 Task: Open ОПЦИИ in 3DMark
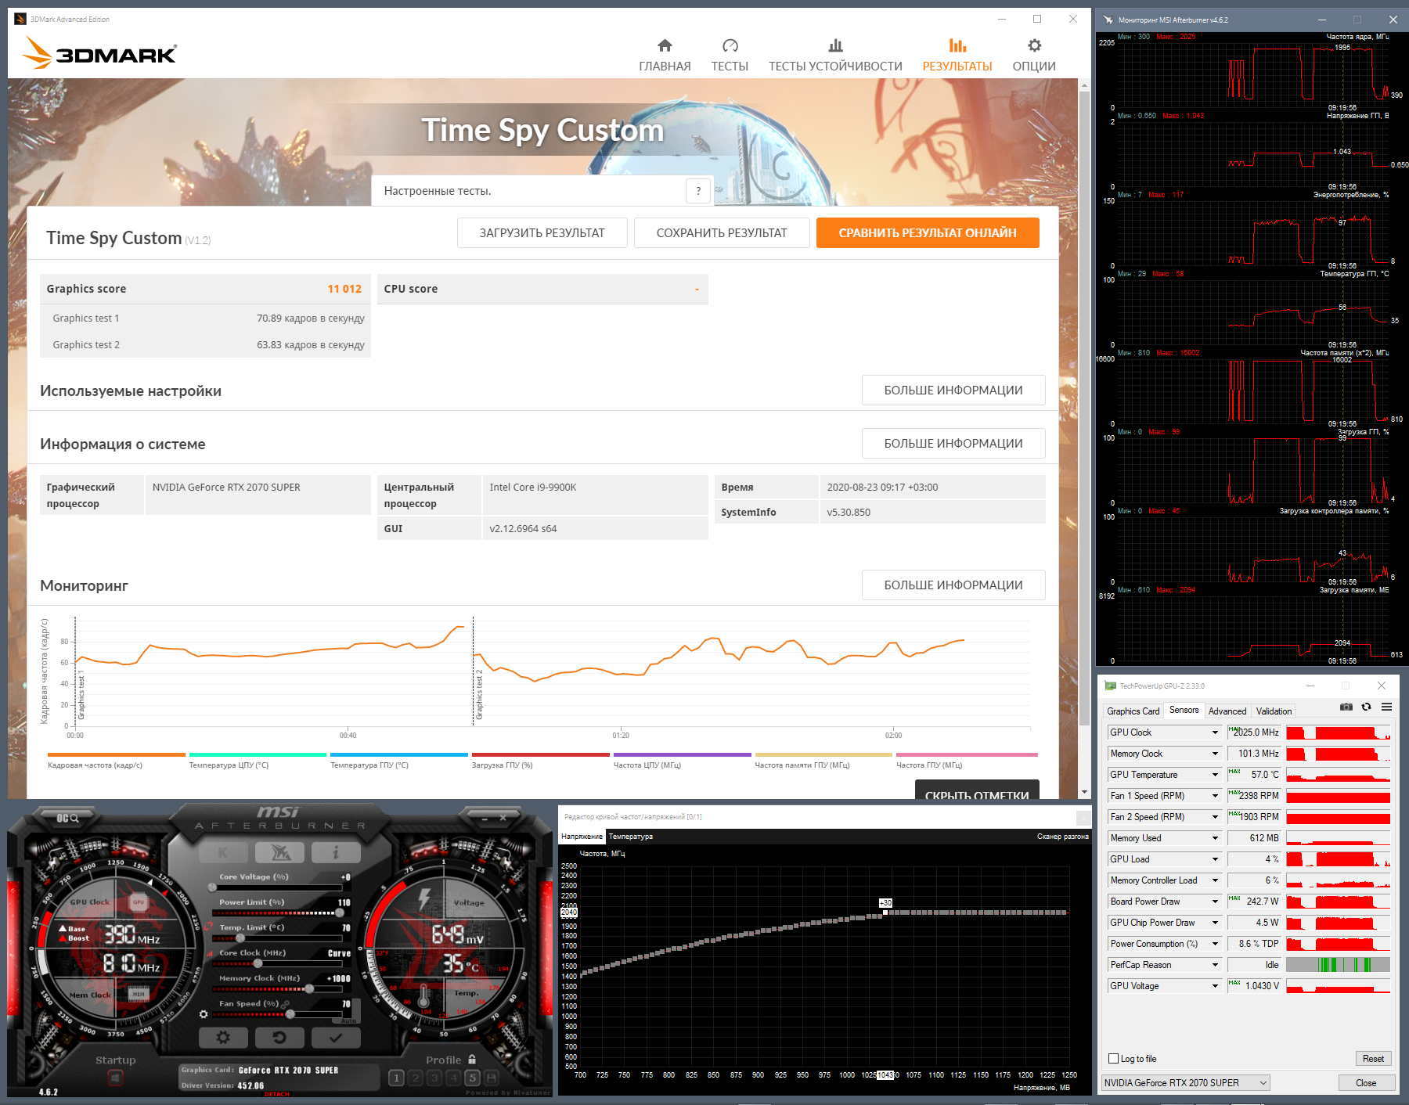(x=1034, y=56)
